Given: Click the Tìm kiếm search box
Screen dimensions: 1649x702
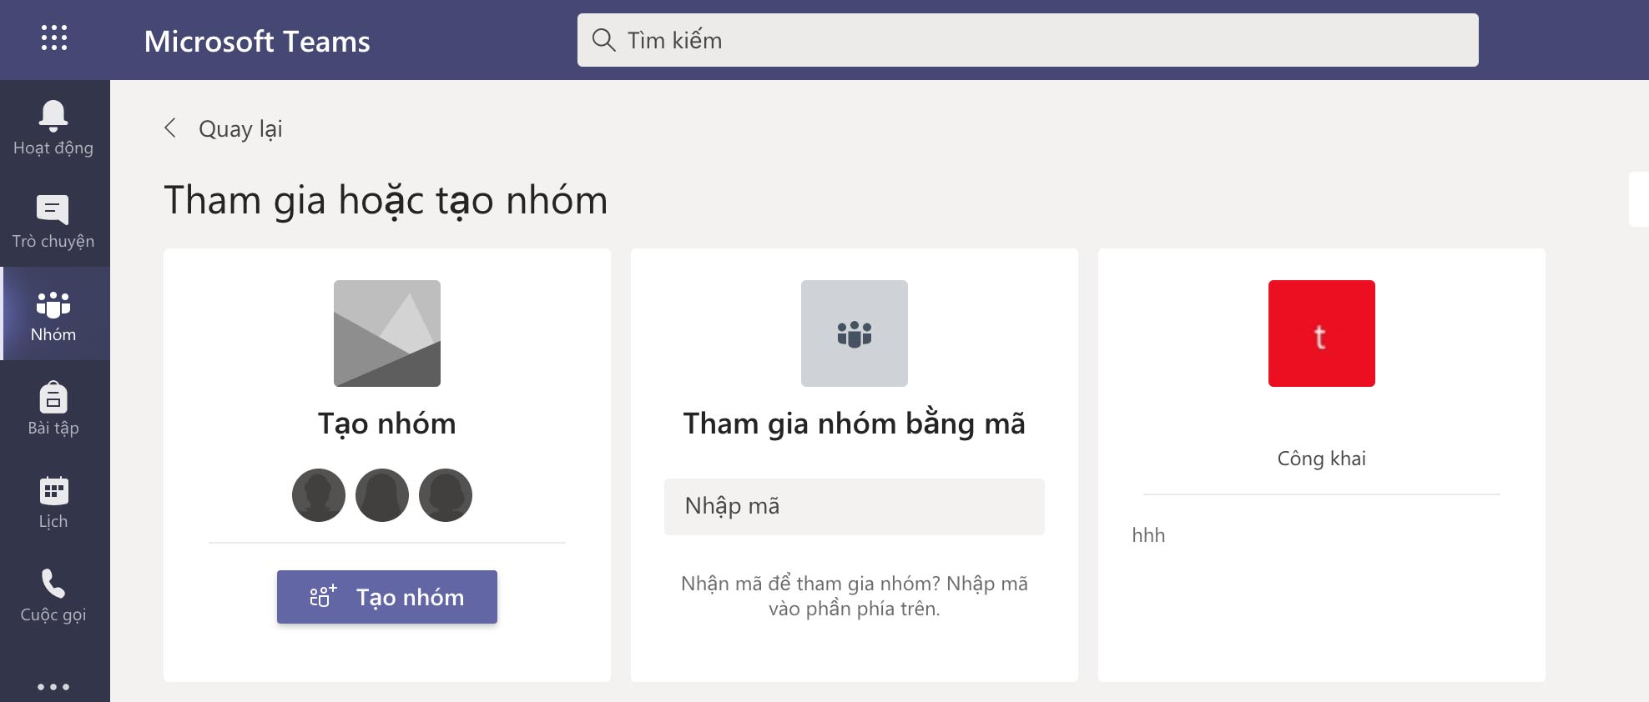Looking at the screenshot, I should [1028, 40].
